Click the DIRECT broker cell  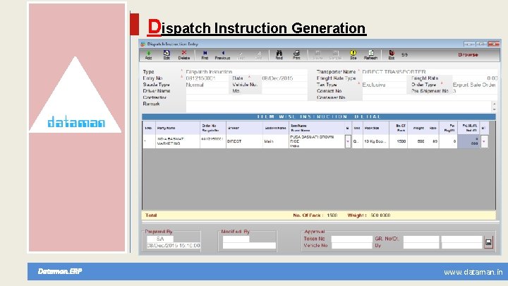244,142
